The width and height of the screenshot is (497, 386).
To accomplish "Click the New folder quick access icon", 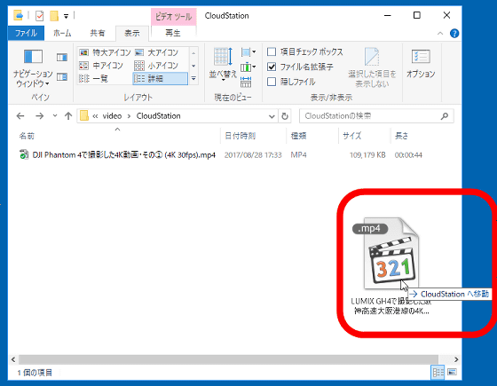I will pos(54,16).
